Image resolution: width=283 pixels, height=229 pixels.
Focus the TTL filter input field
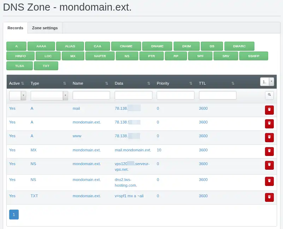pyautogui.click(x=218, y=95)
